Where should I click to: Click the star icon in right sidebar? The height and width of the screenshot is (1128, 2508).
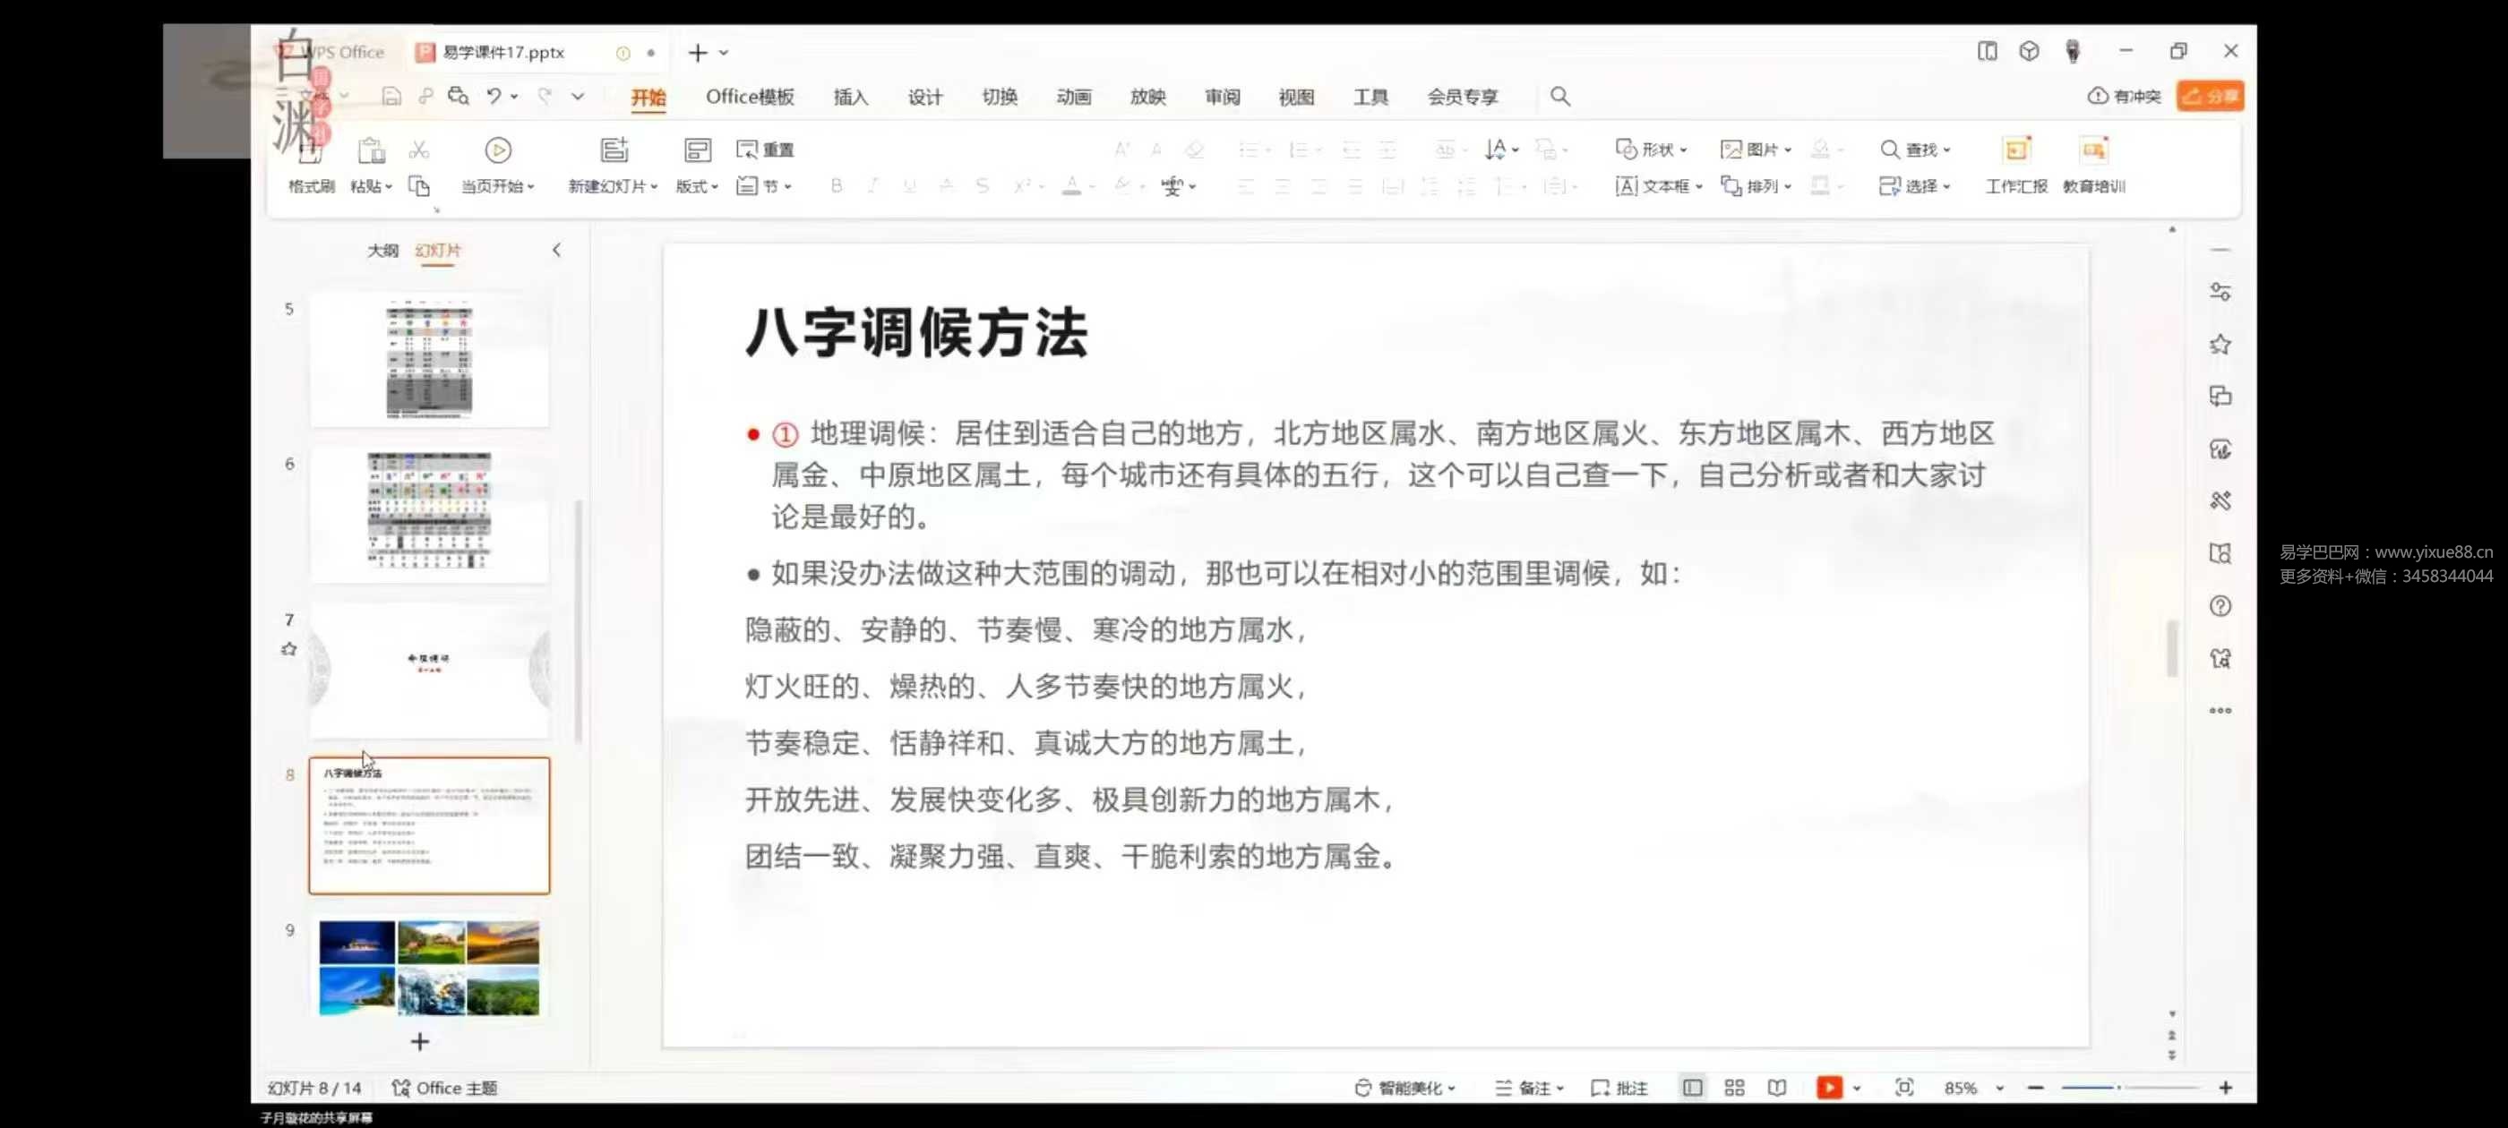[2220, 345]
